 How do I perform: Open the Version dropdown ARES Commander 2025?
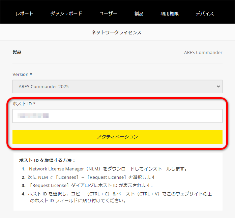117,86
